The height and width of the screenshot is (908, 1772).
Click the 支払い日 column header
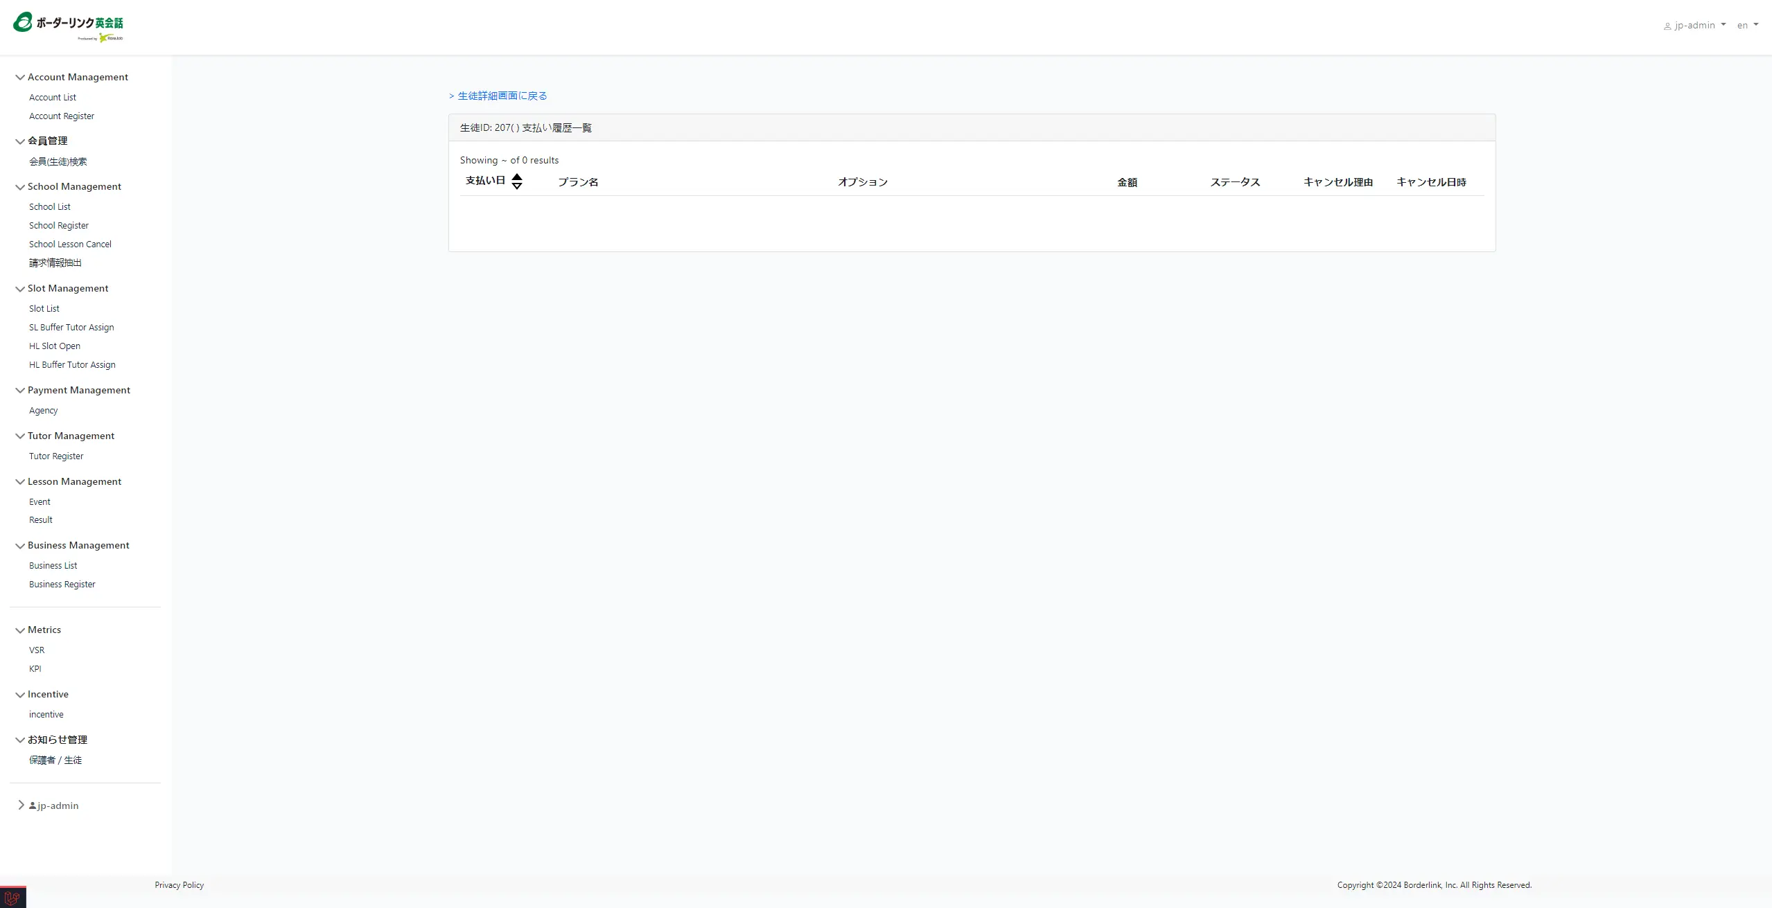point(485,181)
